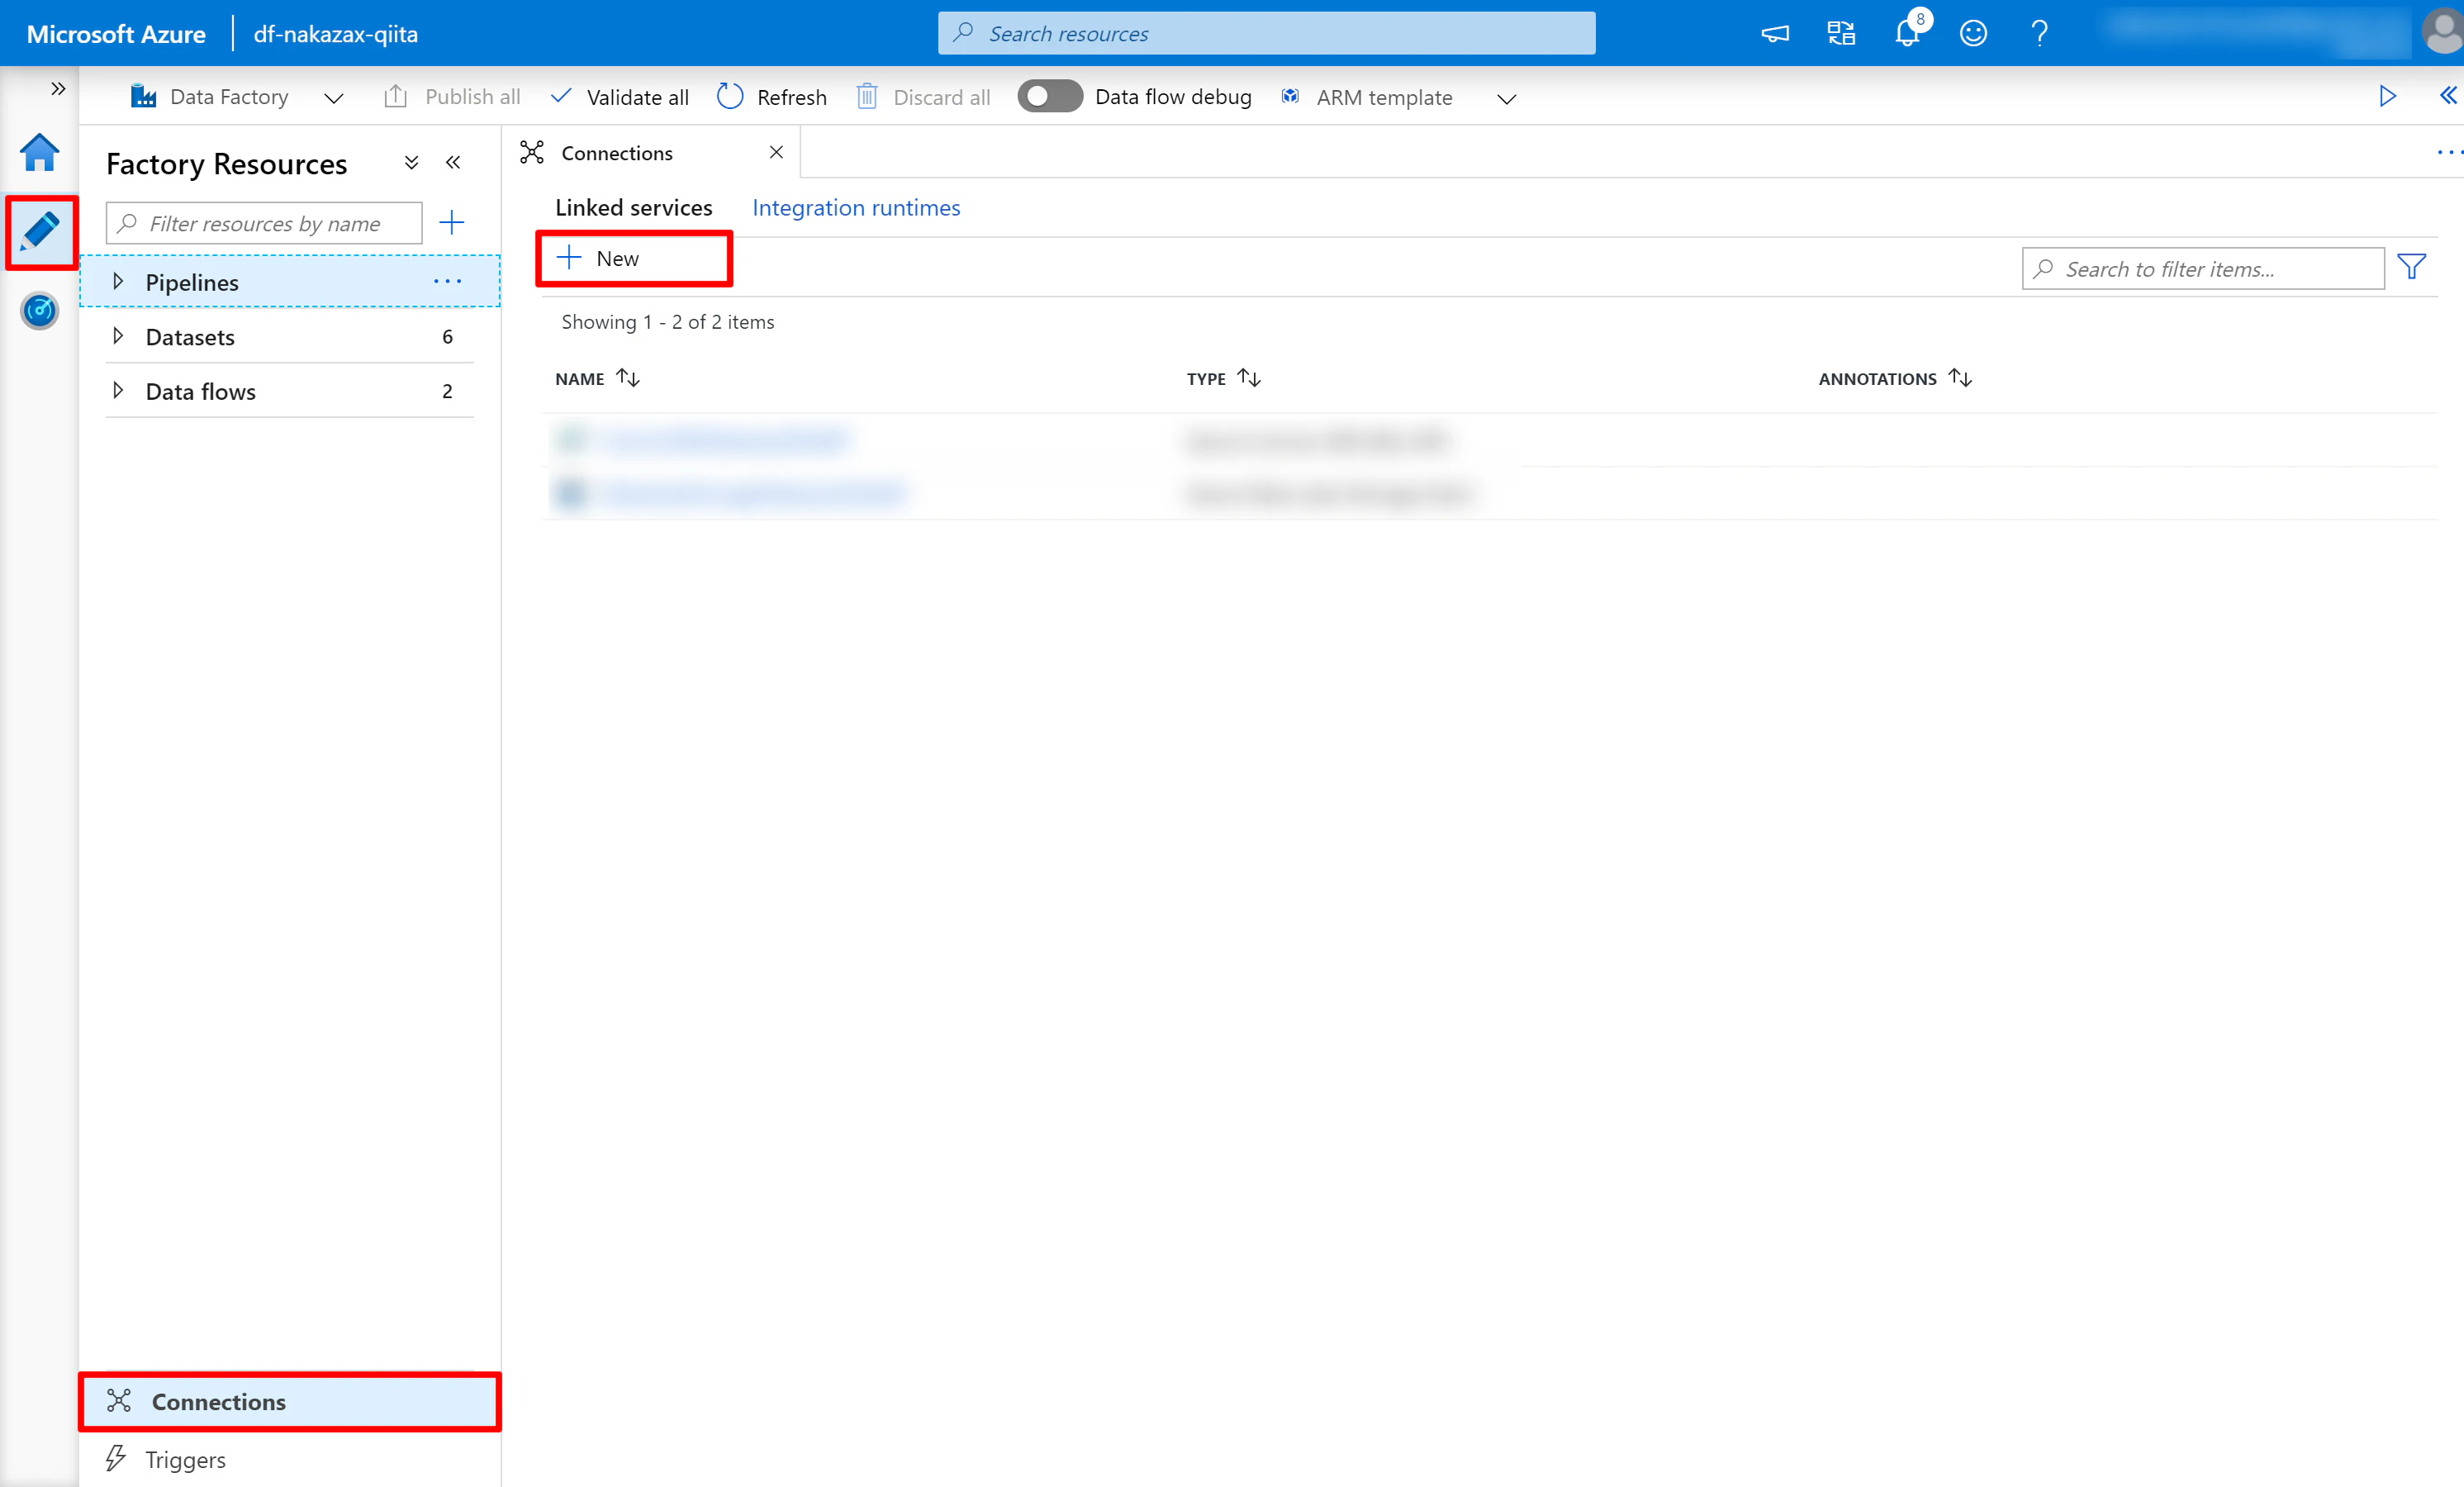
Task: Open notifications bell
Action: (1908, 32)
